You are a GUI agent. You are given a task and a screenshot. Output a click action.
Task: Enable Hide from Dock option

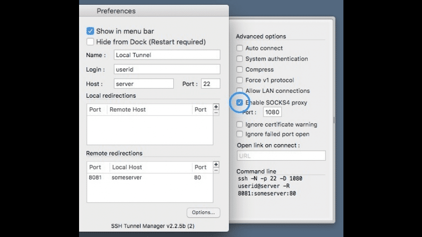(x=90, y=42)
